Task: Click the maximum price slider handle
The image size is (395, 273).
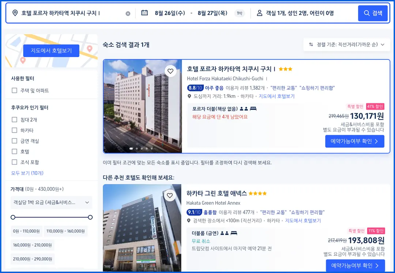Action: pyautogui.click(x=90, y=217)
